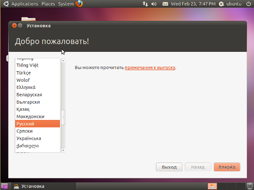Open the mail envelope indicator
The image size is (254, 190).
coord(165,4)
